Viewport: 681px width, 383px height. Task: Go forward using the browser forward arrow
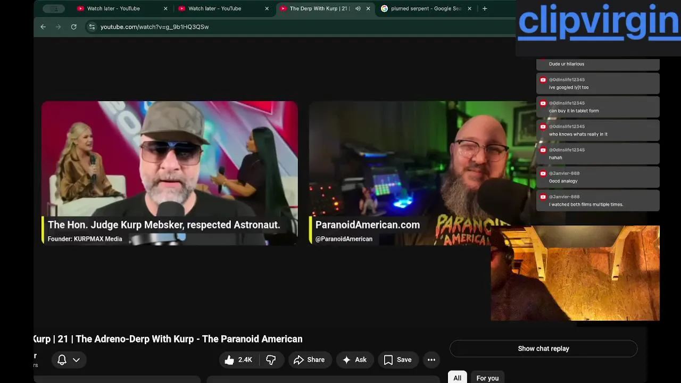click(58, 27)
